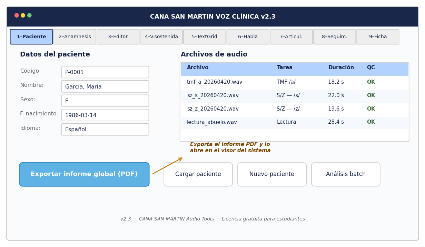
Task: Start Análisis batch
Action: pos(346,174)
